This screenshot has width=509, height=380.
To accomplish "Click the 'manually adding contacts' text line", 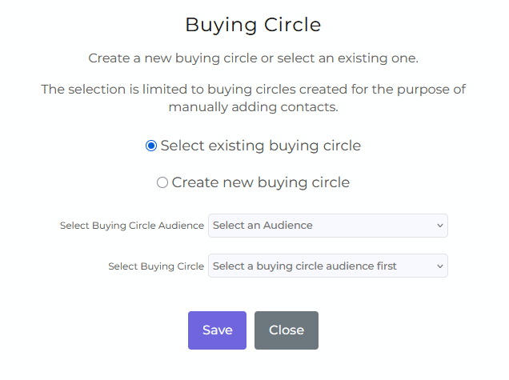I will (x=253, y=106).
